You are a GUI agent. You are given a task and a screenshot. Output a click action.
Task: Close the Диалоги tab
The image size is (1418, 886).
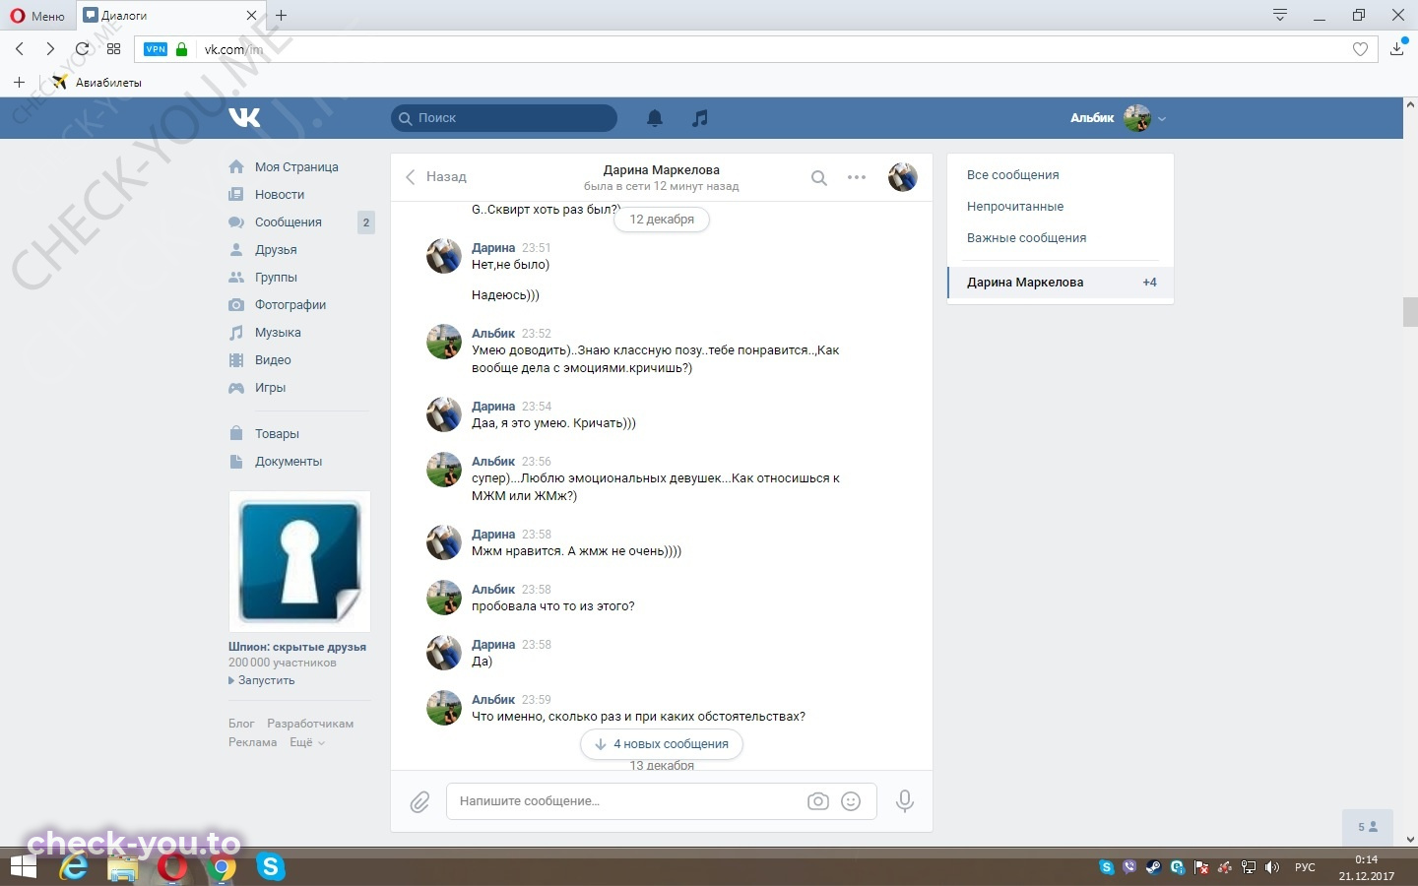[251, 16]
